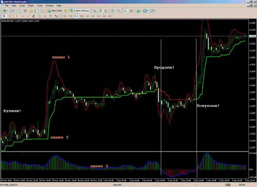Click the 1.3336 current price label
The height and width of the screenshot is (187, 257).
coord(252,36)
